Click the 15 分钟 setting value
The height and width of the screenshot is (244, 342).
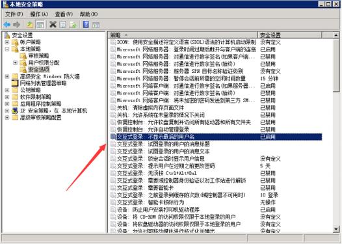269,79
